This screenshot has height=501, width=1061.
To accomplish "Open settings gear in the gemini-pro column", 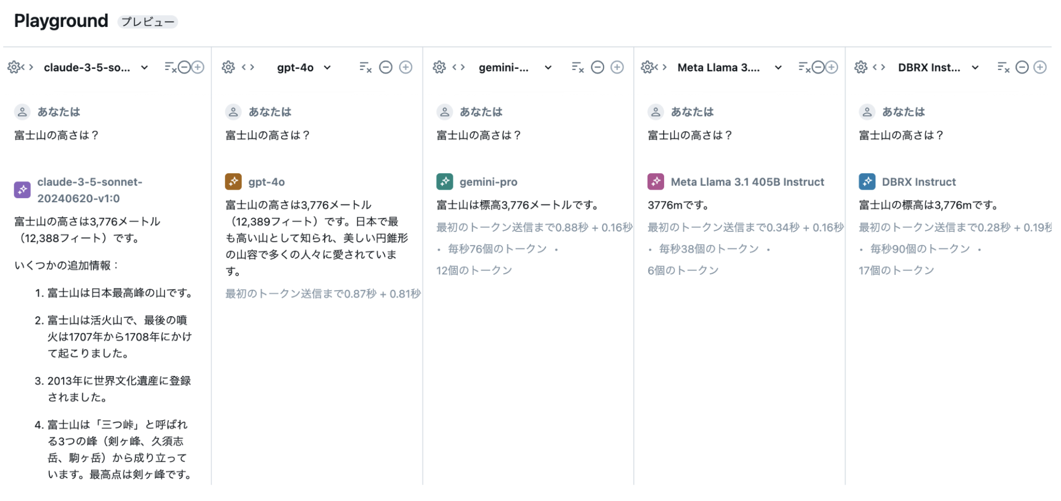I will point(439,67).
